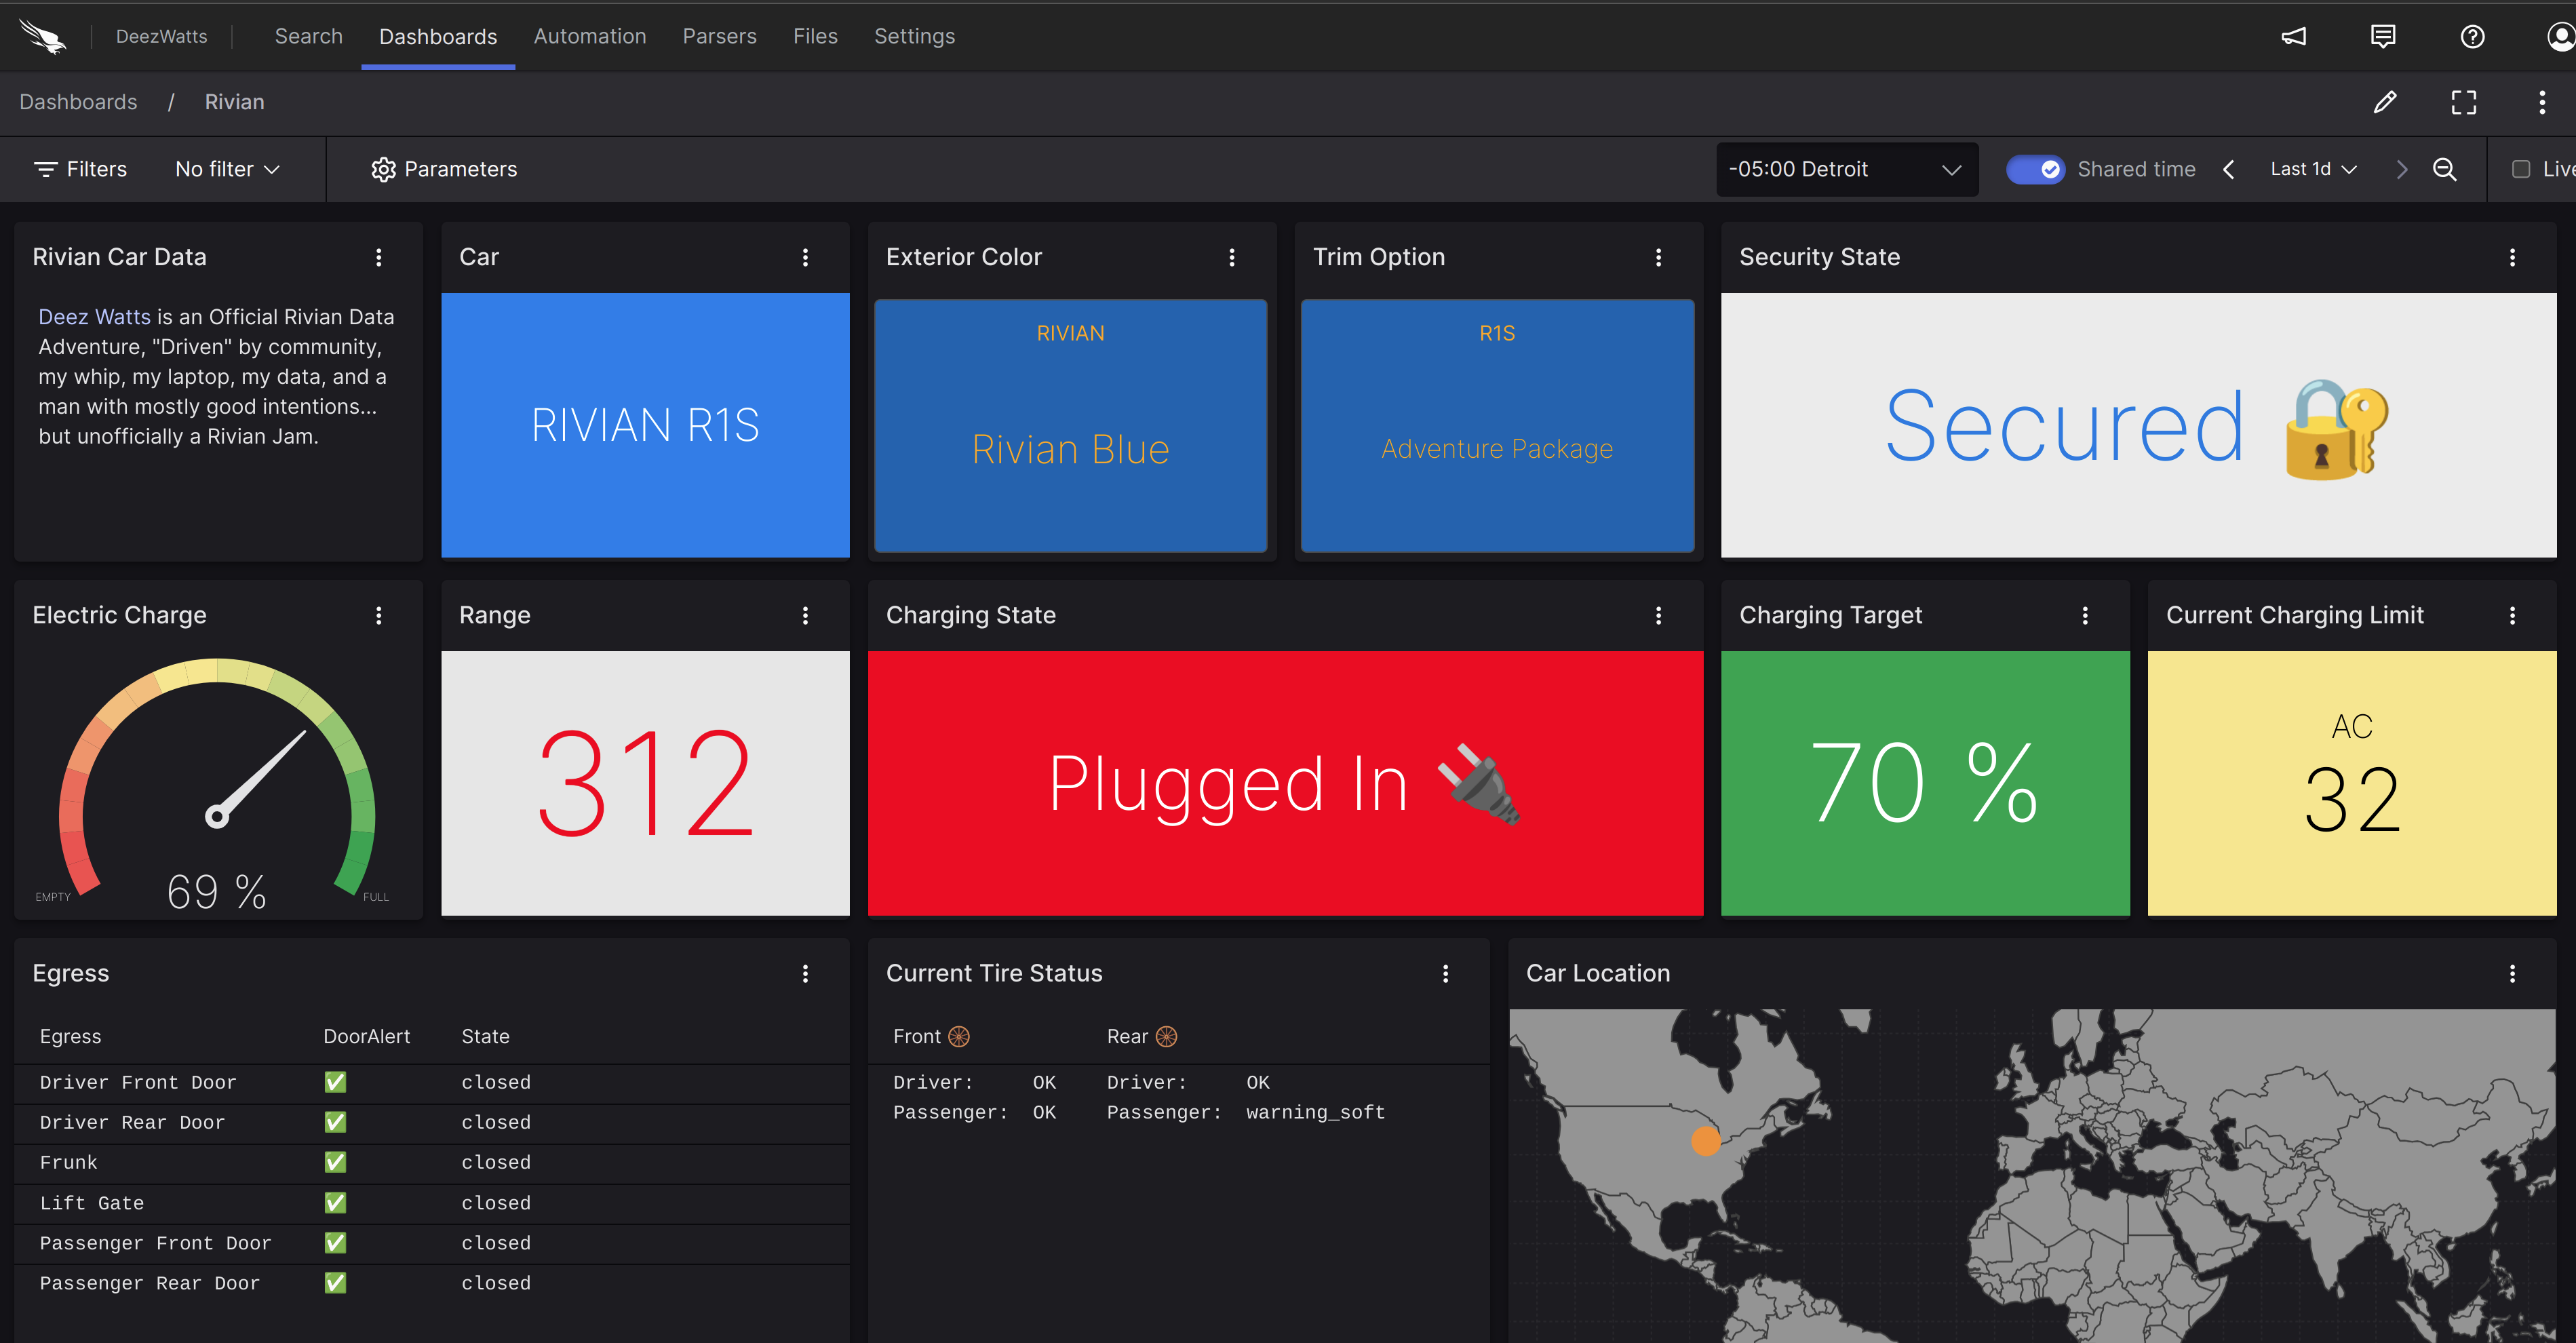2576x1343 pixels.
Task: Switch to the Automation tab
Action: coord(589,37)
